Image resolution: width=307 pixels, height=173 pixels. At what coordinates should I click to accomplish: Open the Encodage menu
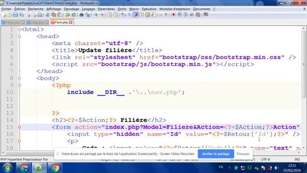(71, 9)
